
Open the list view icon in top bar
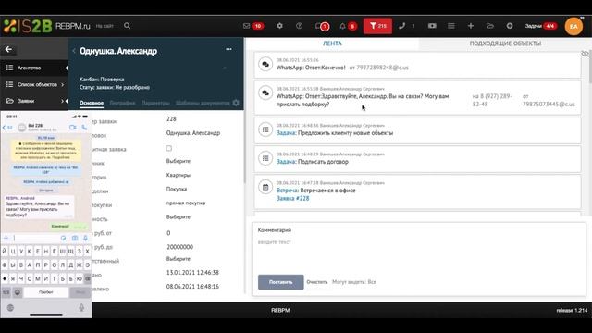pos(451,26)
